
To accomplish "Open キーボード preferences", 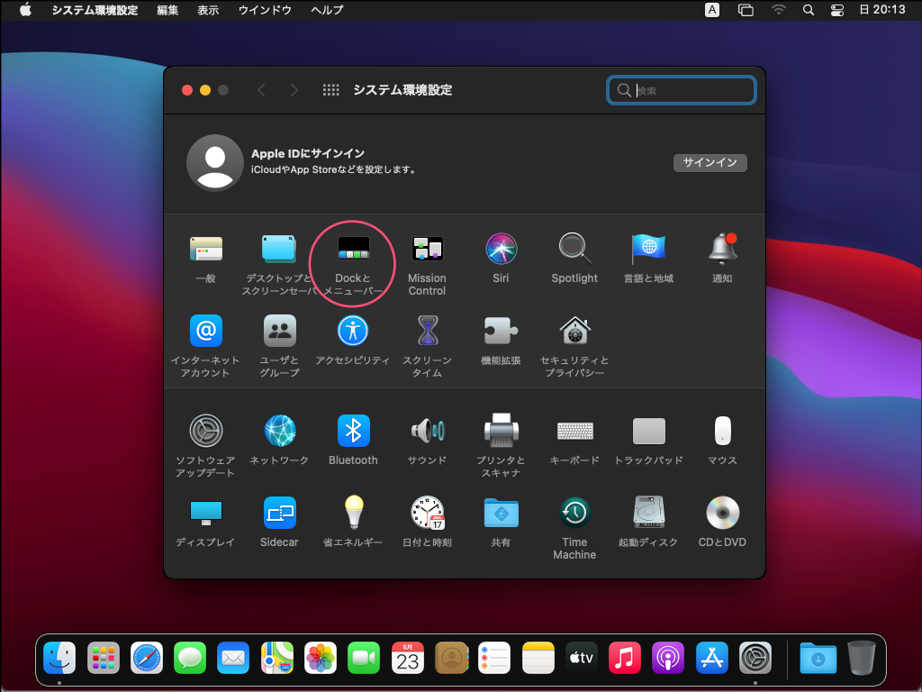I will [574, 432].
